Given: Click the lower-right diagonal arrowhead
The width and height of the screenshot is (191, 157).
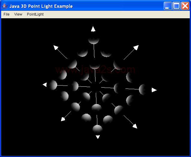Looking at the screenshot, I should pyautogui.click(x=135, y=126).
